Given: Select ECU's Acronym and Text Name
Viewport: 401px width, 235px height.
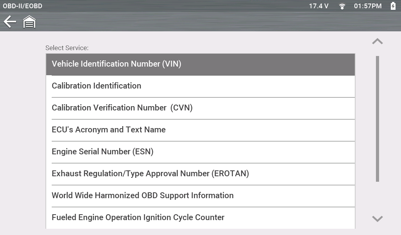Looking at the screenshot, I should click(x=200, y=130).
